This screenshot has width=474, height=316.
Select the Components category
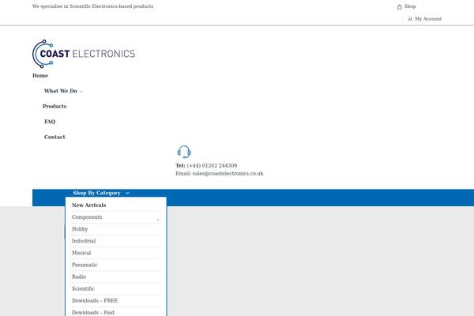click(87, 217)
